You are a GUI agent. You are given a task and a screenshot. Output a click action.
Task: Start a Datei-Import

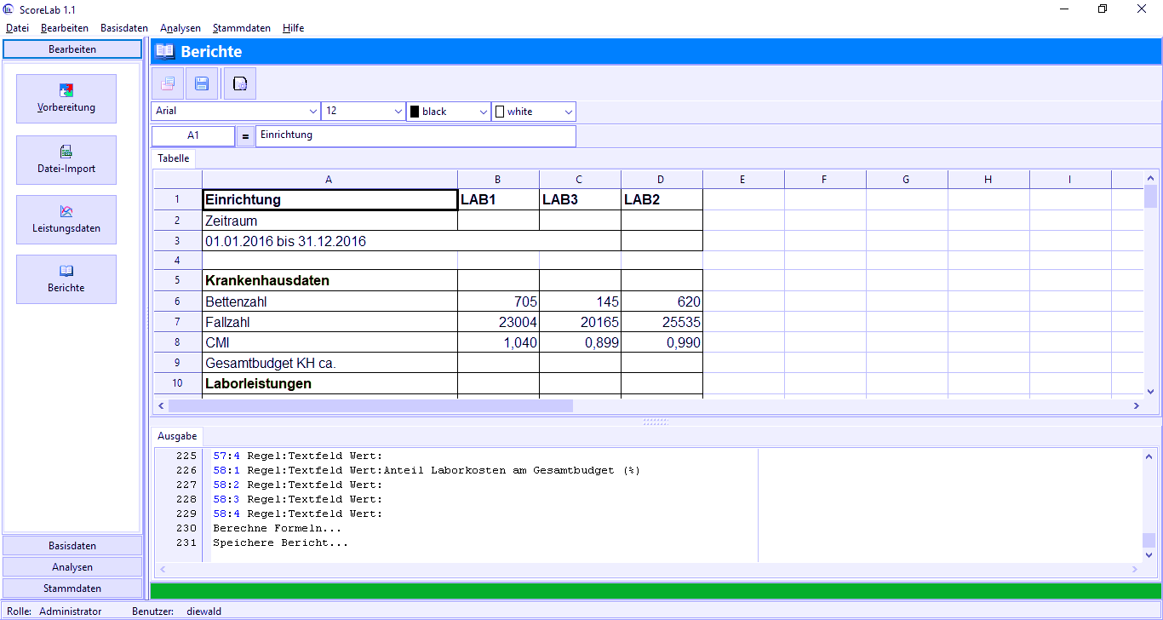pyautogui.click(x=66, y=159)
